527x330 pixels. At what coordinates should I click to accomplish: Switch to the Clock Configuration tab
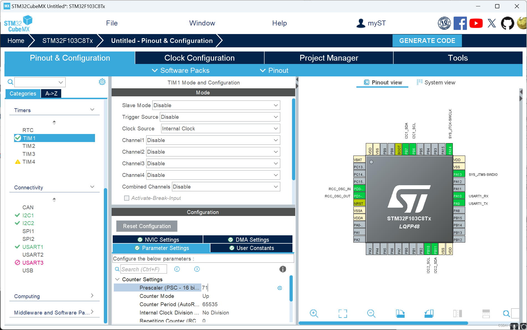199,58
